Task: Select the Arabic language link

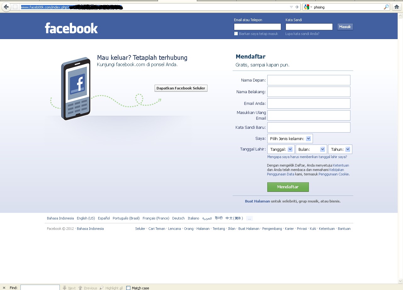Action: (x=207, y=218)
